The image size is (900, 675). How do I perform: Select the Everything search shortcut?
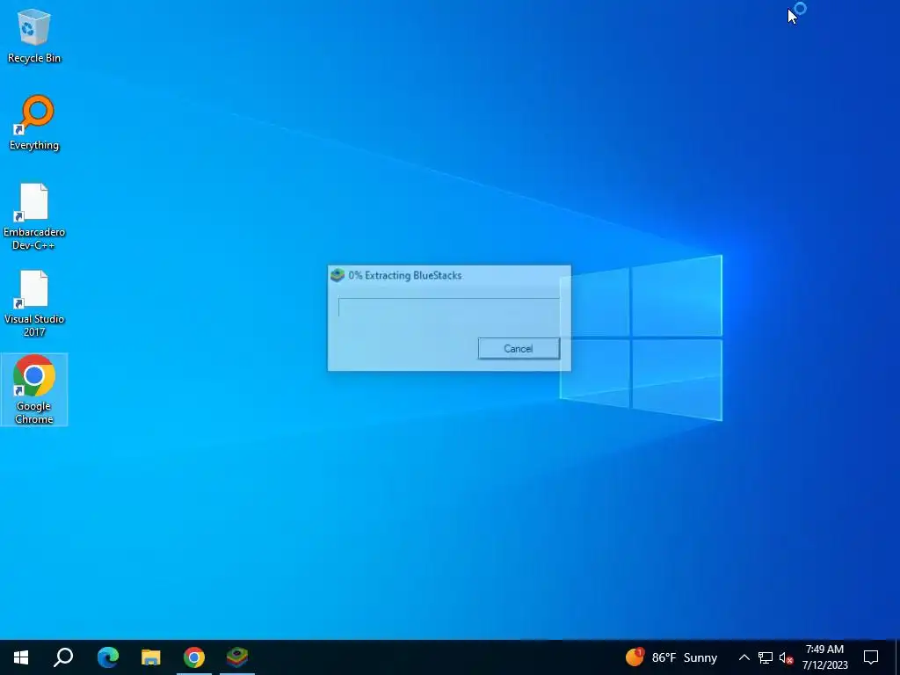[x=34, y=123]
